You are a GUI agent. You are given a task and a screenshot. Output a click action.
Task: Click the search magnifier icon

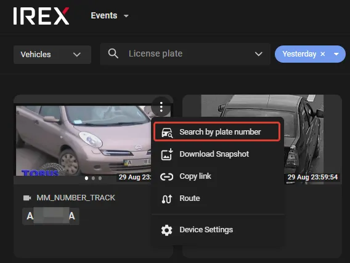click(113, 53)
